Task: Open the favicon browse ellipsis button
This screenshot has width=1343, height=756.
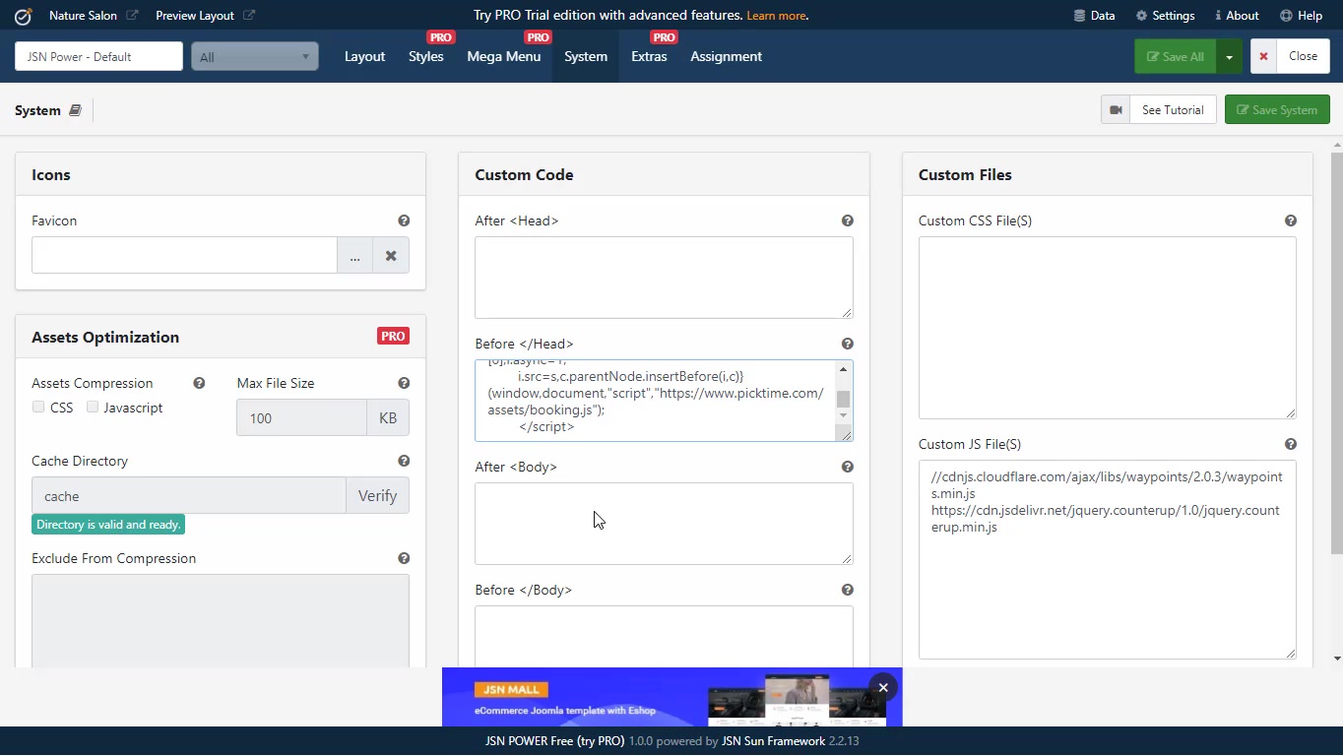Action: (354, 256)
